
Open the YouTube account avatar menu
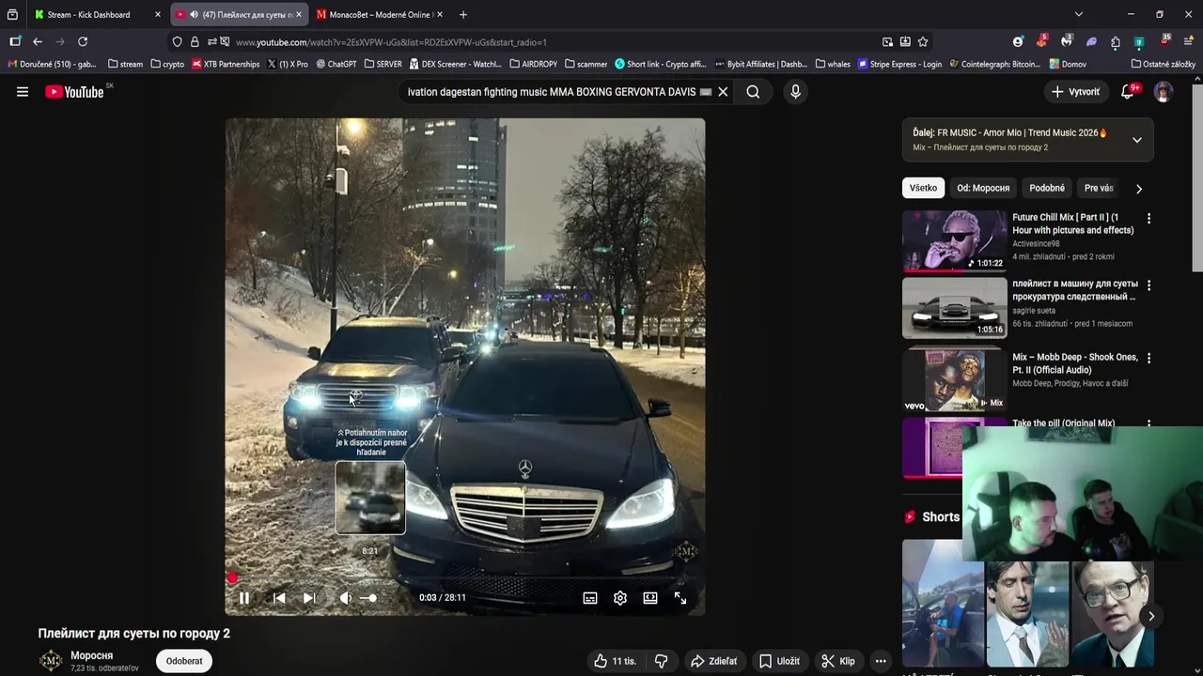tap(1164, 92)
